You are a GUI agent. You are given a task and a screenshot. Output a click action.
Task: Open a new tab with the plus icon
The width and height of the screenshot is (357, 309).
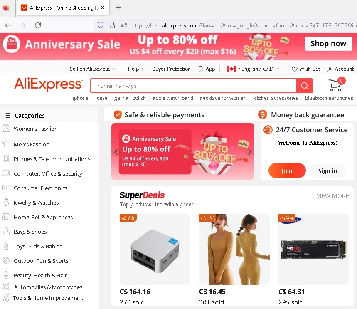118,8
